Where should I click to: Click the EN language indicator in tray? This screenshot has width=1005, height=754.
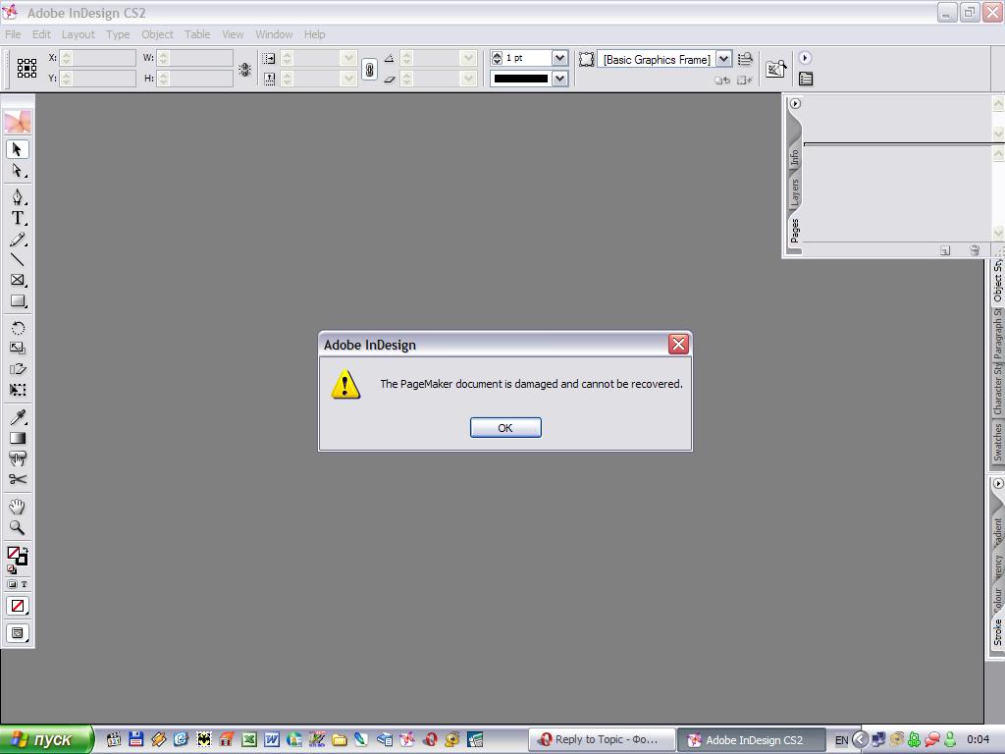841,740
